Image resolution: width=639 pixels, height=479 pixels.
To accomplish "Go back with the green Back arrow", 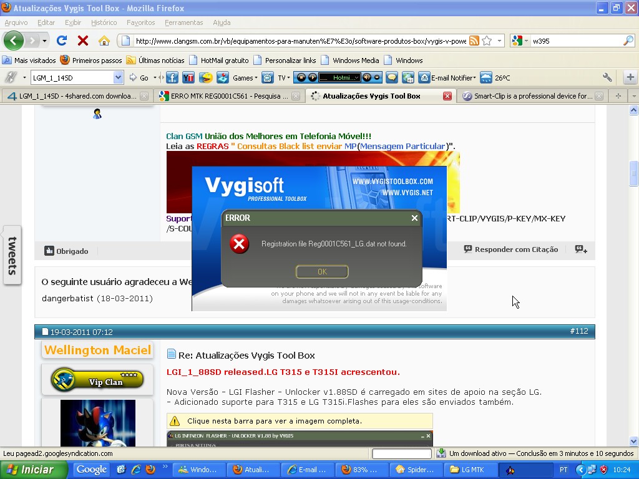I will coord(14,41).
